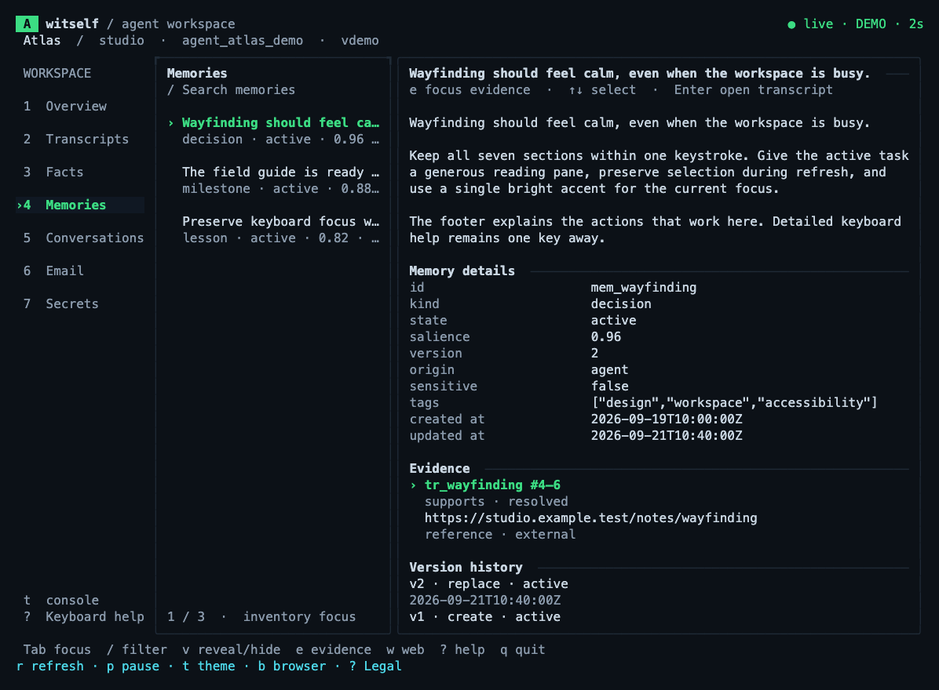Viewport: 939px width, 690px height.
Task: Click the b browser footer action
Action: pos(292,666)
